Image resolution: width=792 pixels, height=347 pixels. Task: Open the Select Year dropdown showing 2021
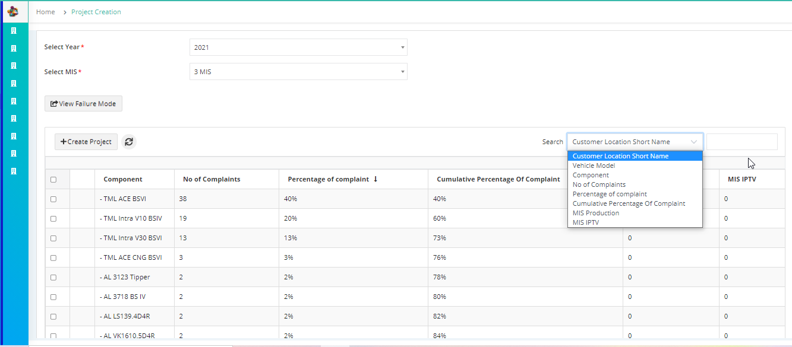pos(298,47)
